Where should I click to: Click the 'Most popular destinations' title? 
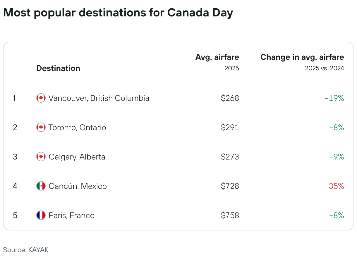tap(118, 13)
